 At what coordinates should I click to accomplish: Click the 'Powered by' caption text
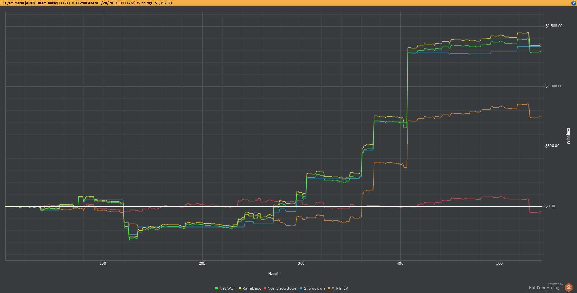[x=555, y=284]
